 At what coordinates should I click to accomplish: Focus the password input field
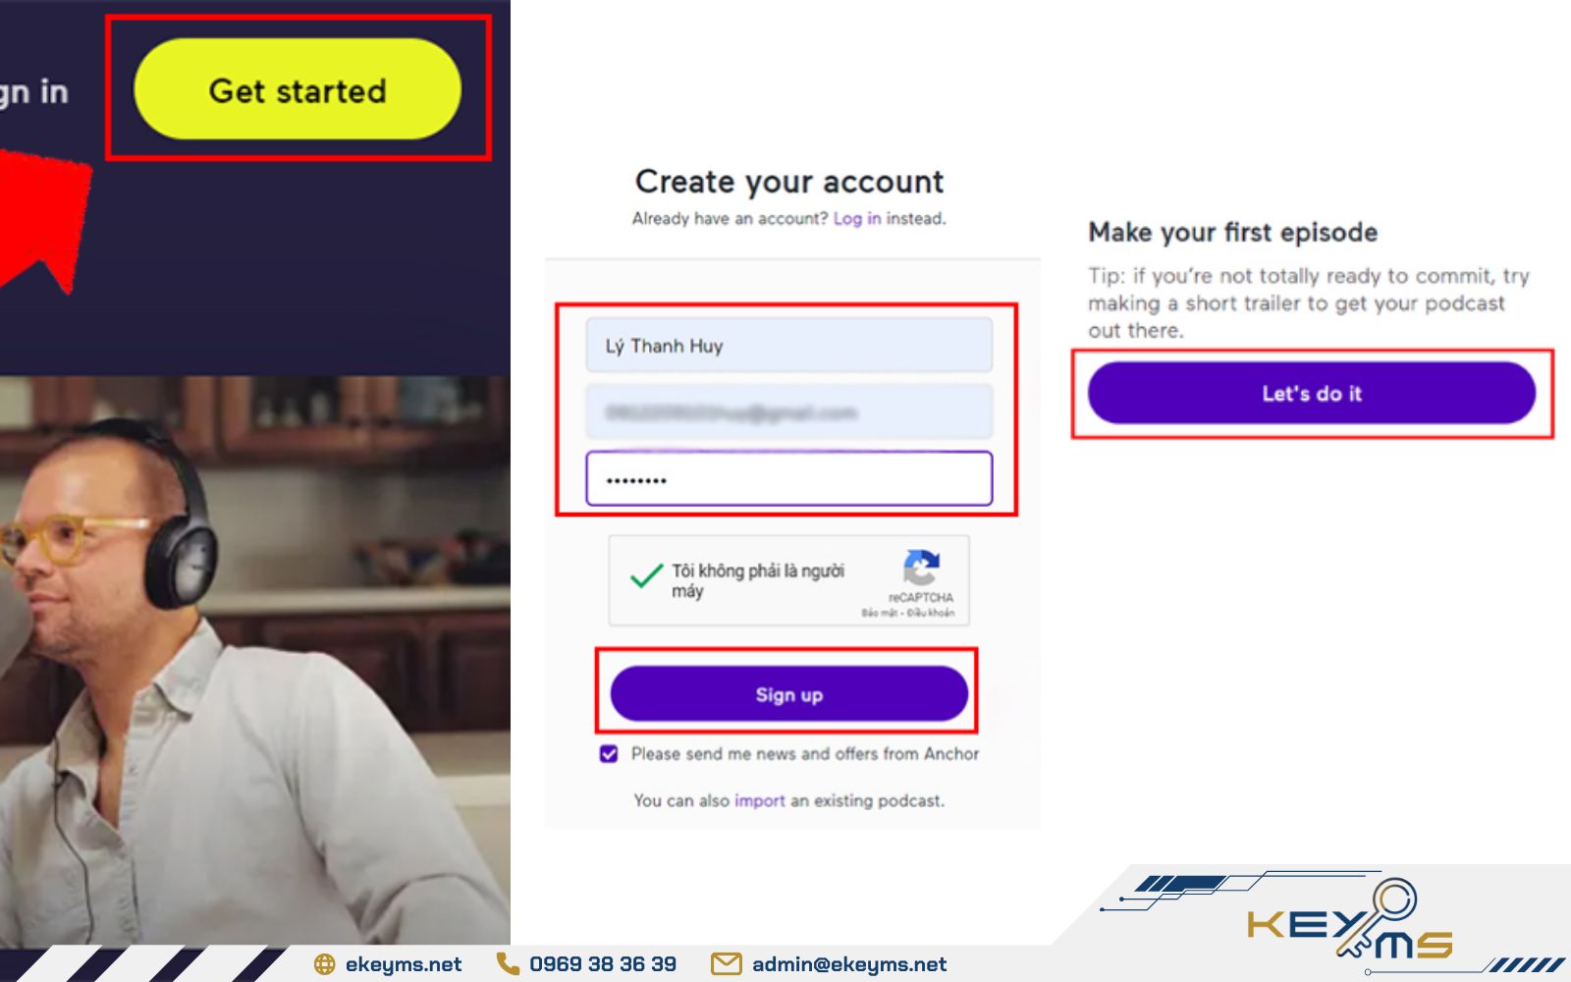point(788,479)
